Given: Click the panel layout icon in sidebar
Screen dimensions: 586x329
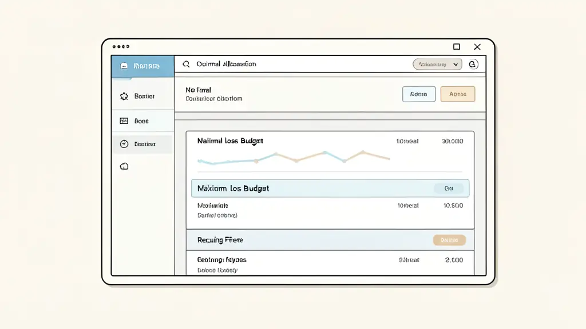Looking at the screenshot, I should tap(124, 121).
